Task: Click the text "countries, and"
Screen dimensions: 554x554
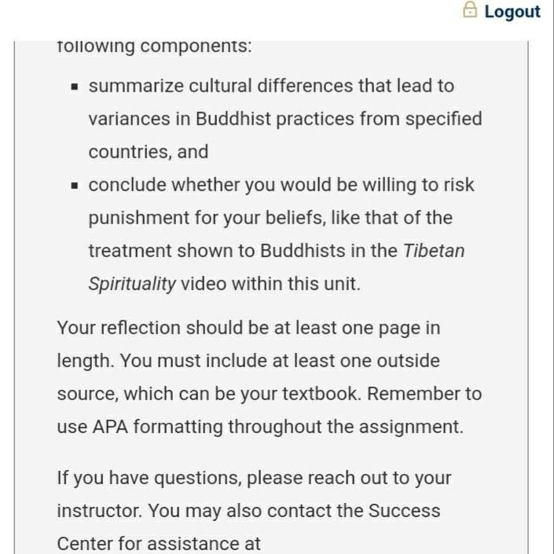Action: click(149, 152)
